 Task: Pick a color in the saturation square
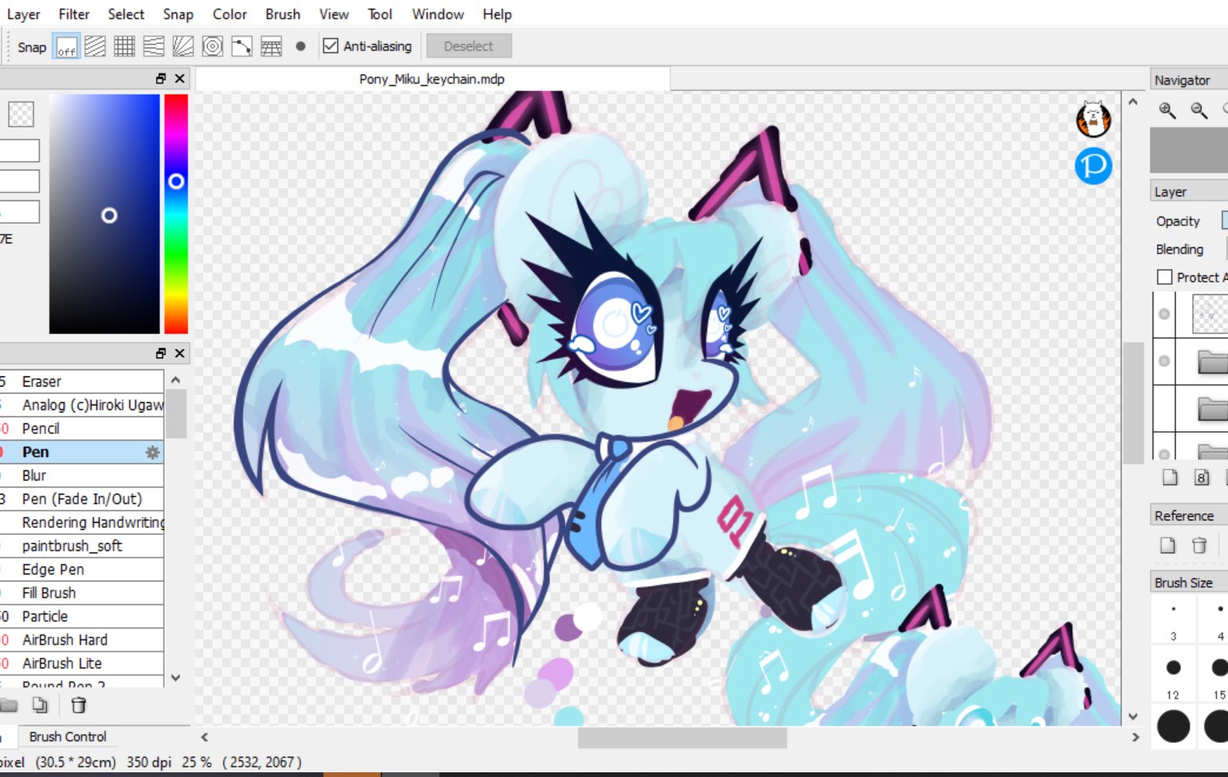pos(104,214)
